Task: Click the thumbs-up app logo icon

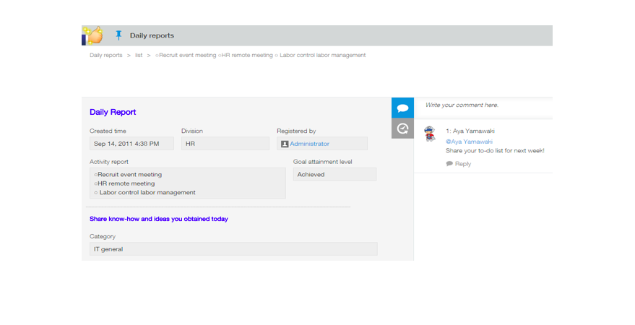Action: coord(92,35)
